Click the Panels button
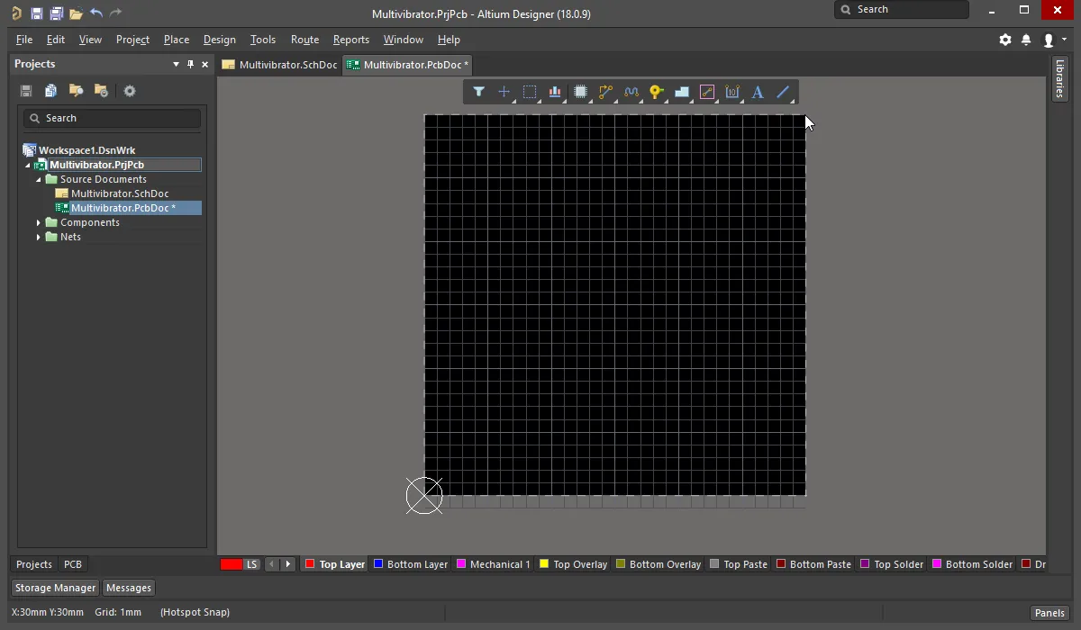This screenshot has height=630, width=1081. pos(1049,613)
